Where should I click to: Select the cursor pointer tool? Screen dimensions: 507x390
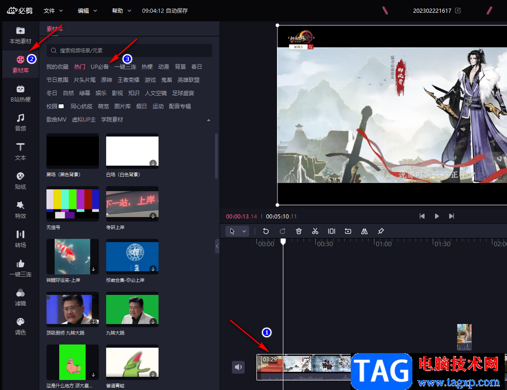232,231
